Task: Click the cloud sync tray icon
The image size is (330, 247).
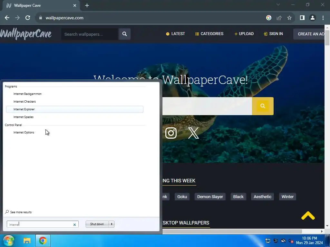Action: click(283, 241)
